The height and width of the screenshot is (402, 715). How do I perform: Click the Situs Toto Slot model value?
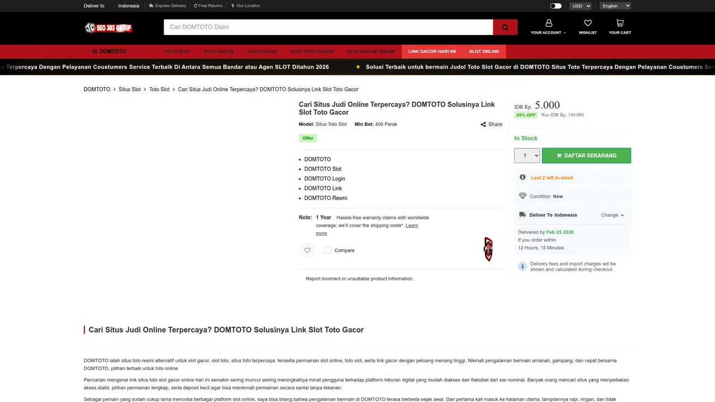tap(331, 125)
